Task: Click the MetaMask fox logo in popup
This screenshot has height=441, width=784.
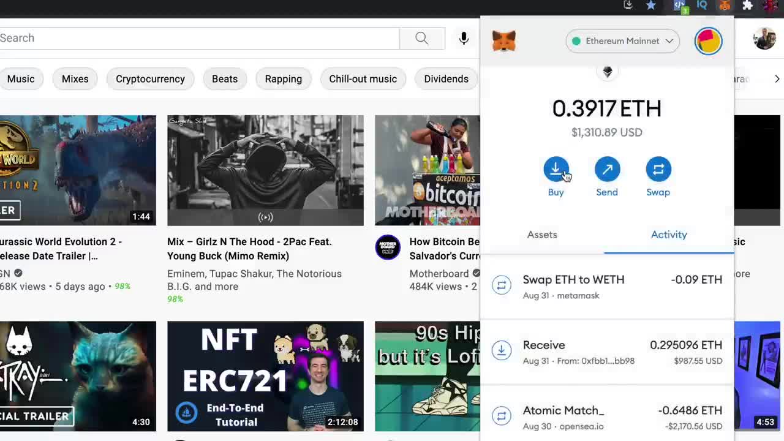Action: tap(504, 41)
